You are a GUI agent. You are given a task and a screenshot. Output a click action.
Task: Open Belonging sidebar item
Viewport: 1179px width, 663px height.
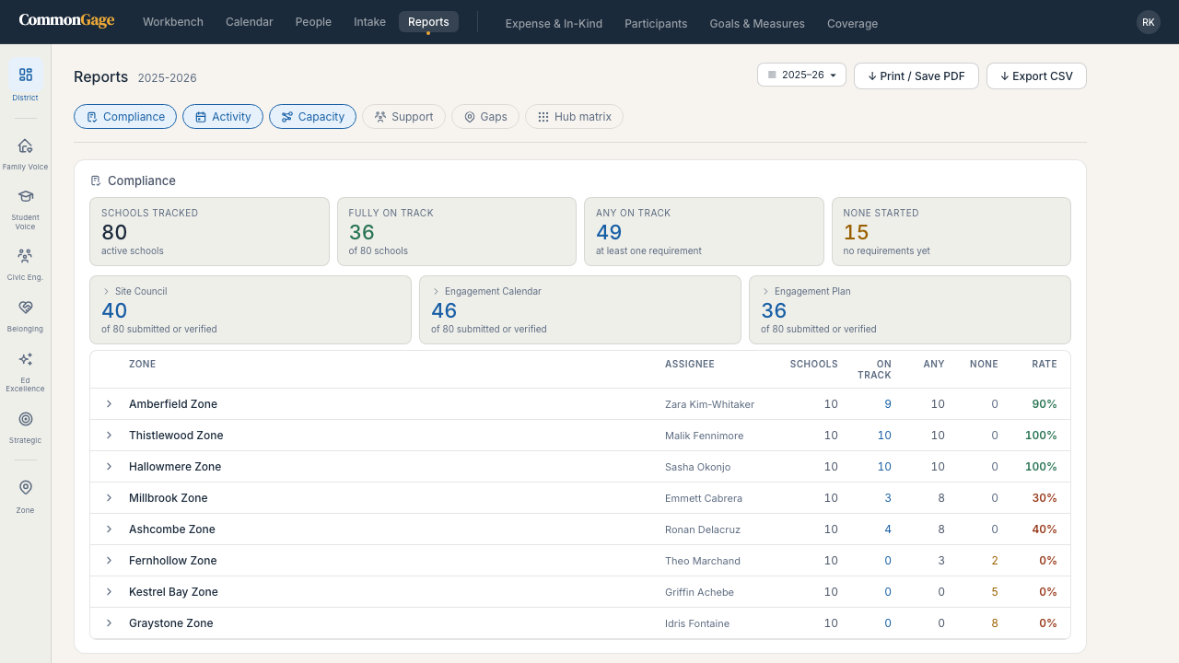[x=26, y=315]
